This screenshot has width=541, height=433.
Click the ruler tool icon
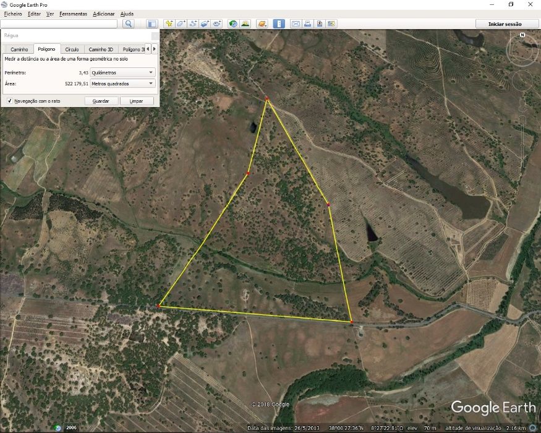pos(279,24)
